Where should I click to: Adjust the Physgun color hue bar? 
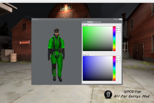point(114,68)
